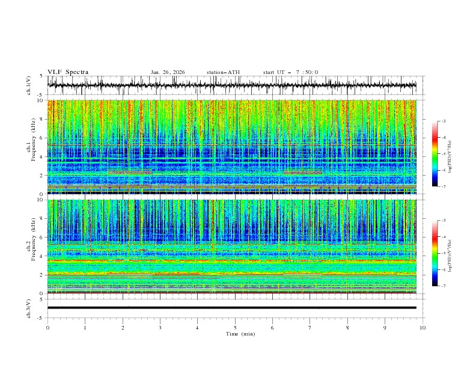
Task: Select the 5 minute tick label on time axis
Action: point(235,328)
